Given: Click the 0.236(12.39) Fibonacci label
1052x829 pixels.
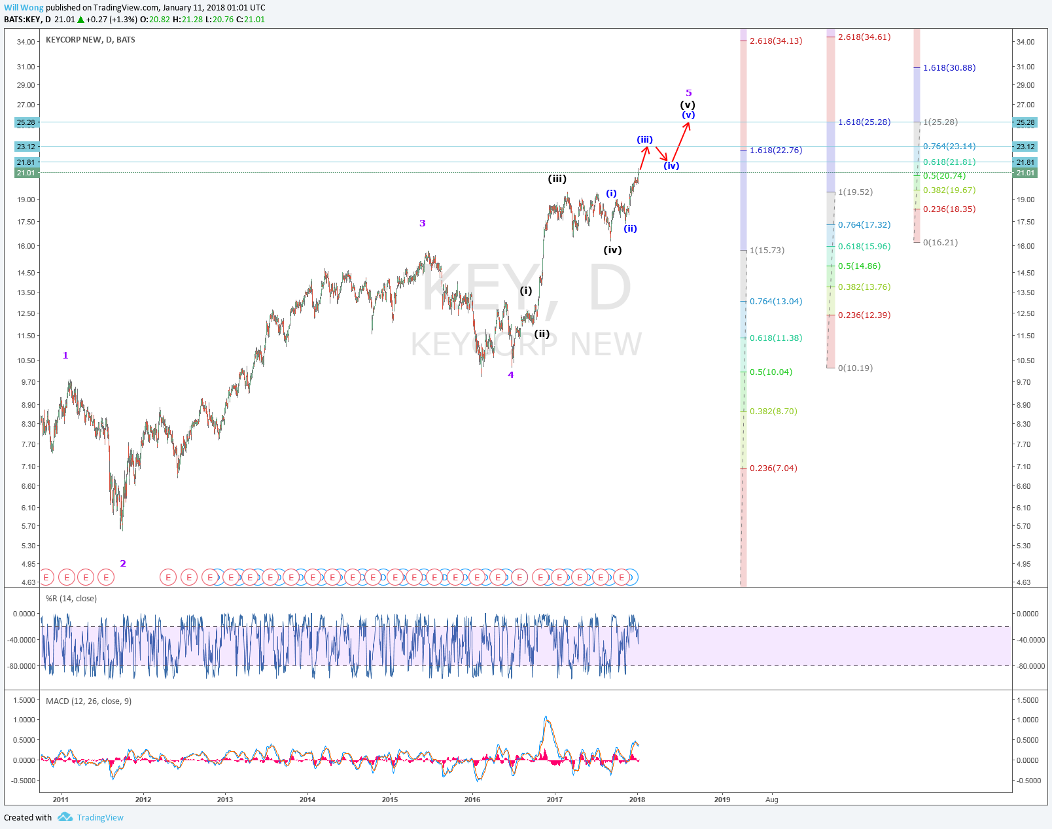Looking at the screenshot, I should pos(864,315).
